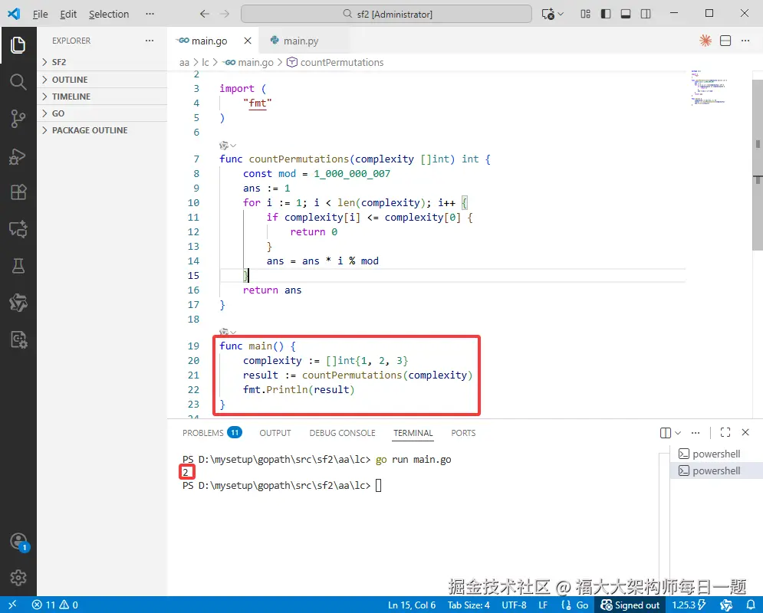Switch to the OUTPUT panel tab
The width and height of the screenshot is (763, 613).
pyautogui.click(x=275, y=433)
